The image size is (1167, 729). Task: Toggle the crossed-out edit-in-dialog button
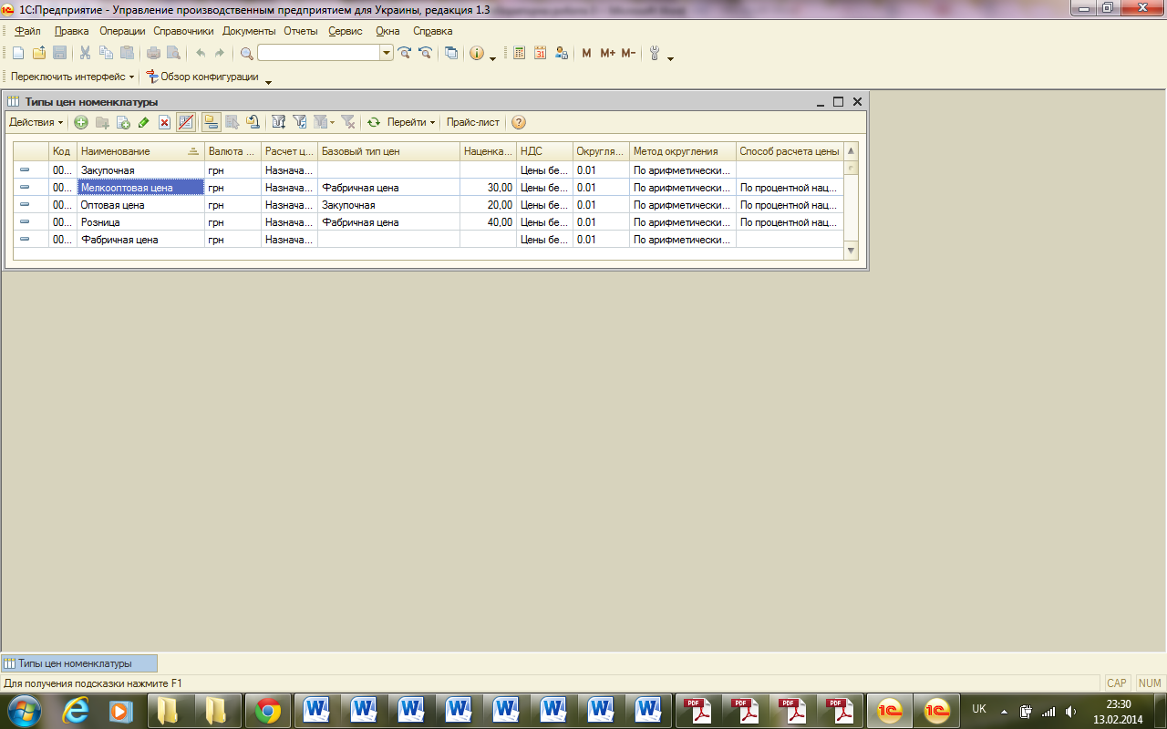coord(186,122)
